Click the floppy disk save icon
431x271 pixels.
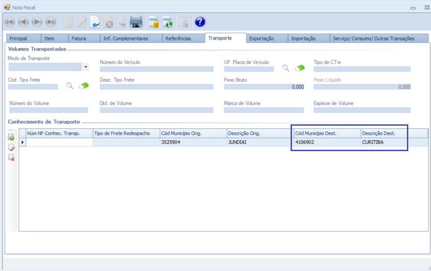136,22
